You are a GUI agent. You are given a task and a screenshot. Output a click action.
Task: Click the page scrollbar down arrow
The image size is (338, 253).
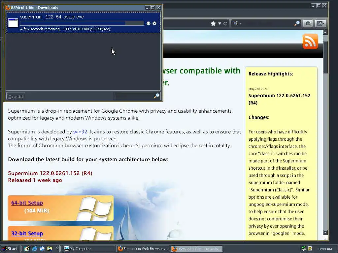[x=325, y=233]
